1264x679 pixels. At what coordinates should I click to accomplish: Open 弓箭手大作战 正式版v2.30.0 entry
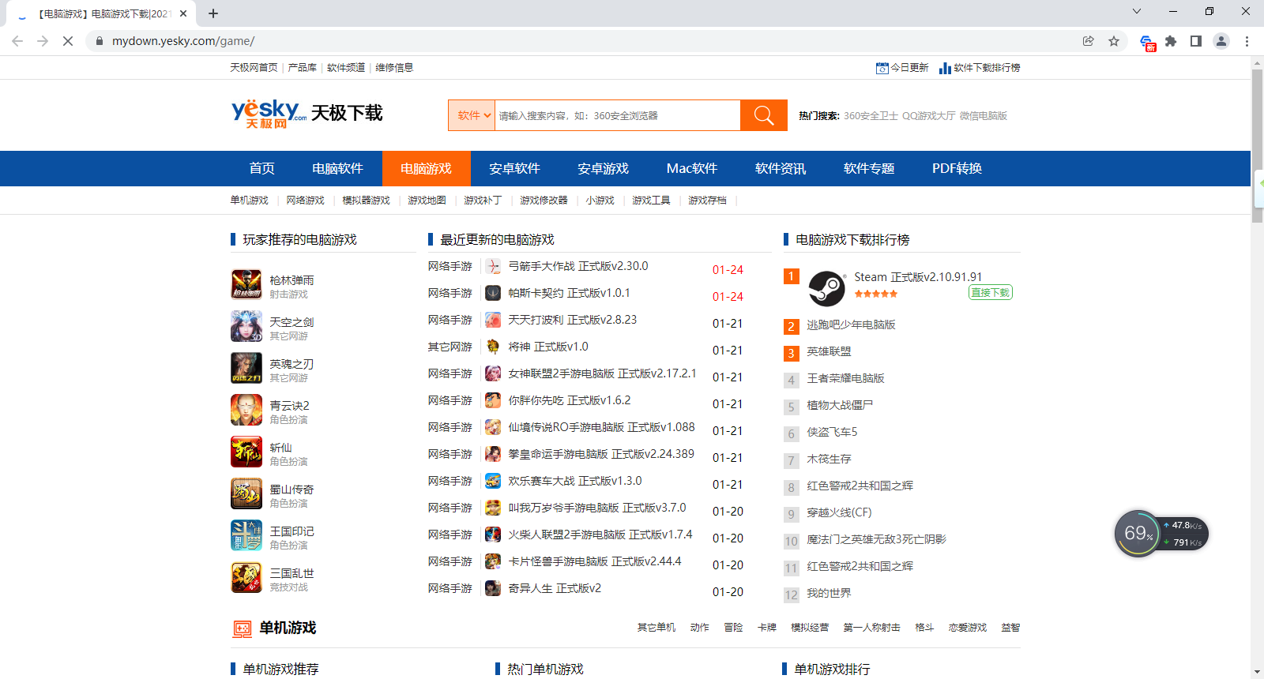[x=578, y=266]
